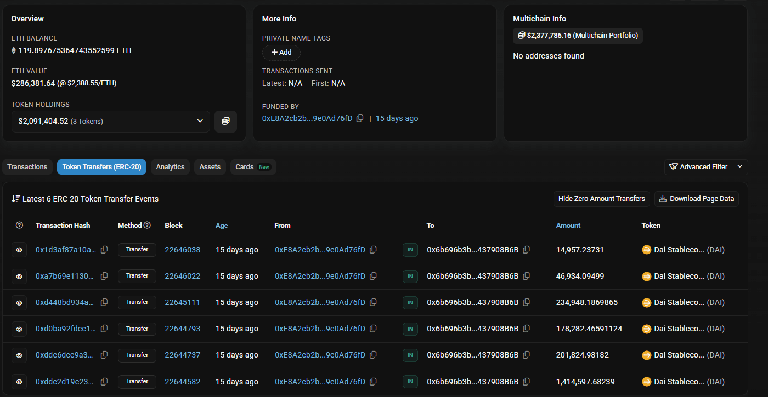Click the DAI token icon in last row
Image resolution: width=768 pixels, height=397 pixels.
pyautogui.click(x=647, y=382)
